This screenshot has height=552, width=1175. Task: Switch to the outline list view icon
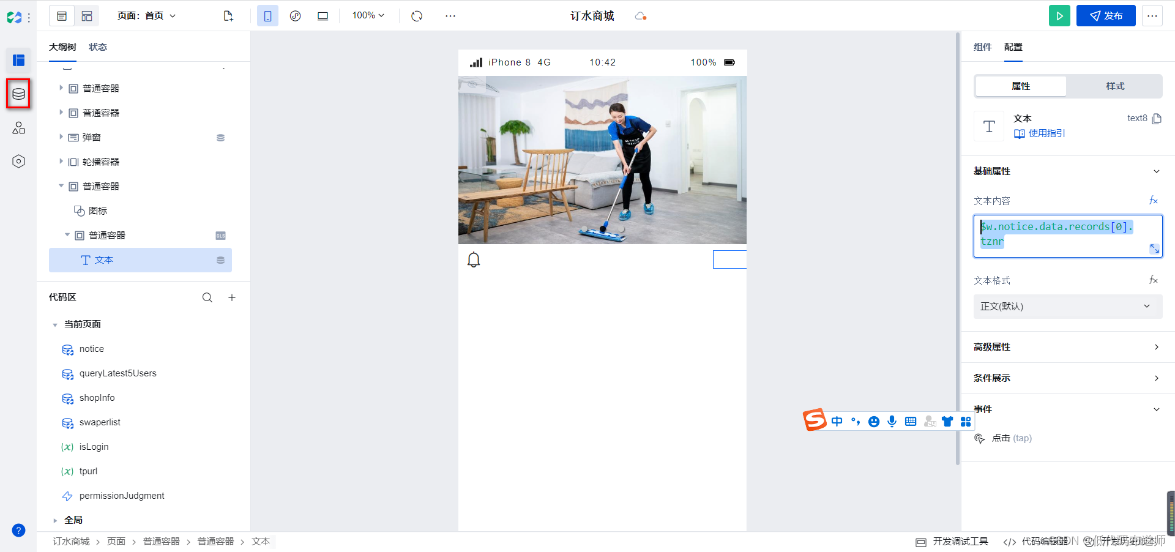[62, 16]
